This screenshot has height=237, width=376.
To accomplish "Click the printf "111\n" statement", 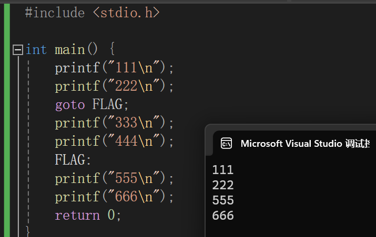I will (114, 68).
